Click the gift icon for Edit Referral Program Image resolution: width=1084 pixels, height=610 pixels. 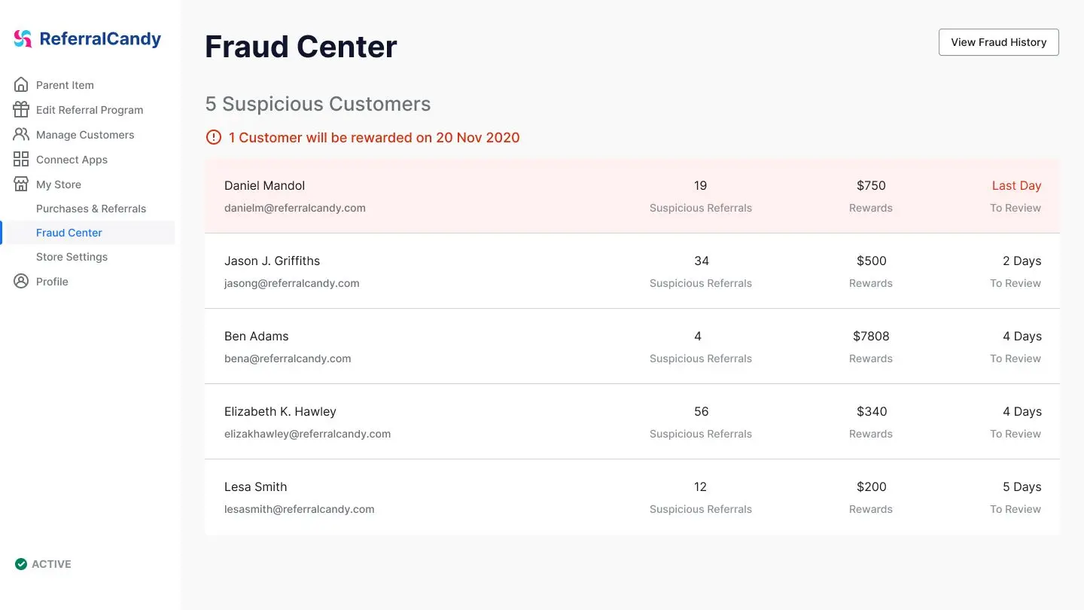coord(21,109)
